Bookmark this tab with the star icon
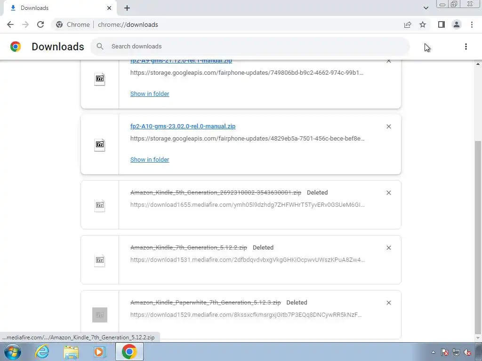 pos(423,24)
